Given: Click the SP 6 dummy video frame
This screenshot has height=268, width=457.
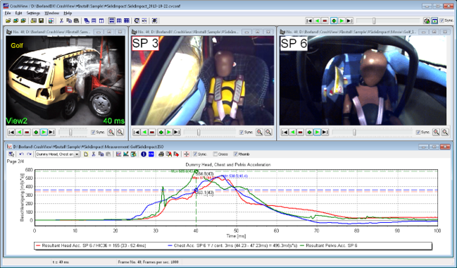Looking at the screenshot, I should tap(363, 81).
